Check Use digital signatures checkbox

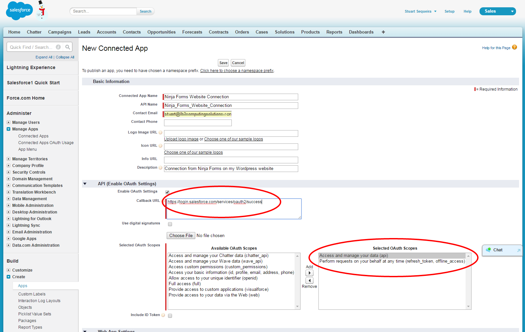[170, 224]
